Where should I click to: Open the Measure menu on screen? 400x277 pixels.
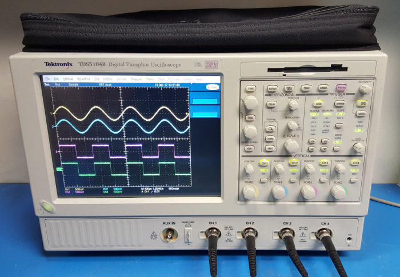137,79
